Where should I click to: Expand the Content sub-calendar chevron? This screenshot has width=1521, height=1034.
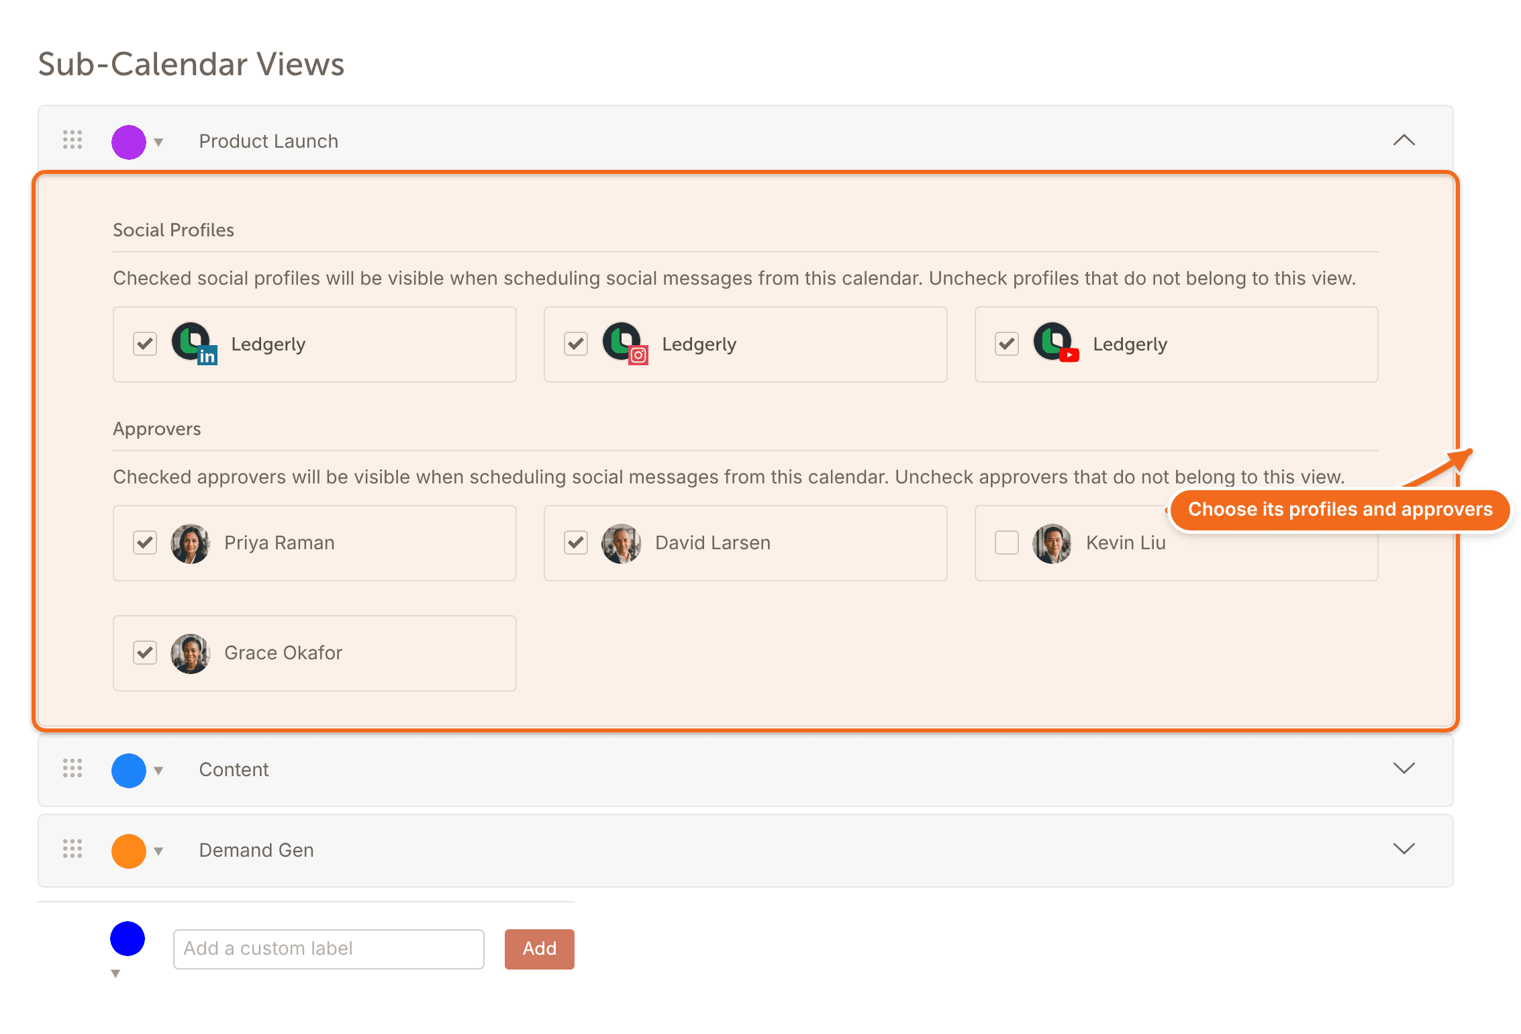click(x=1404, y=768)
